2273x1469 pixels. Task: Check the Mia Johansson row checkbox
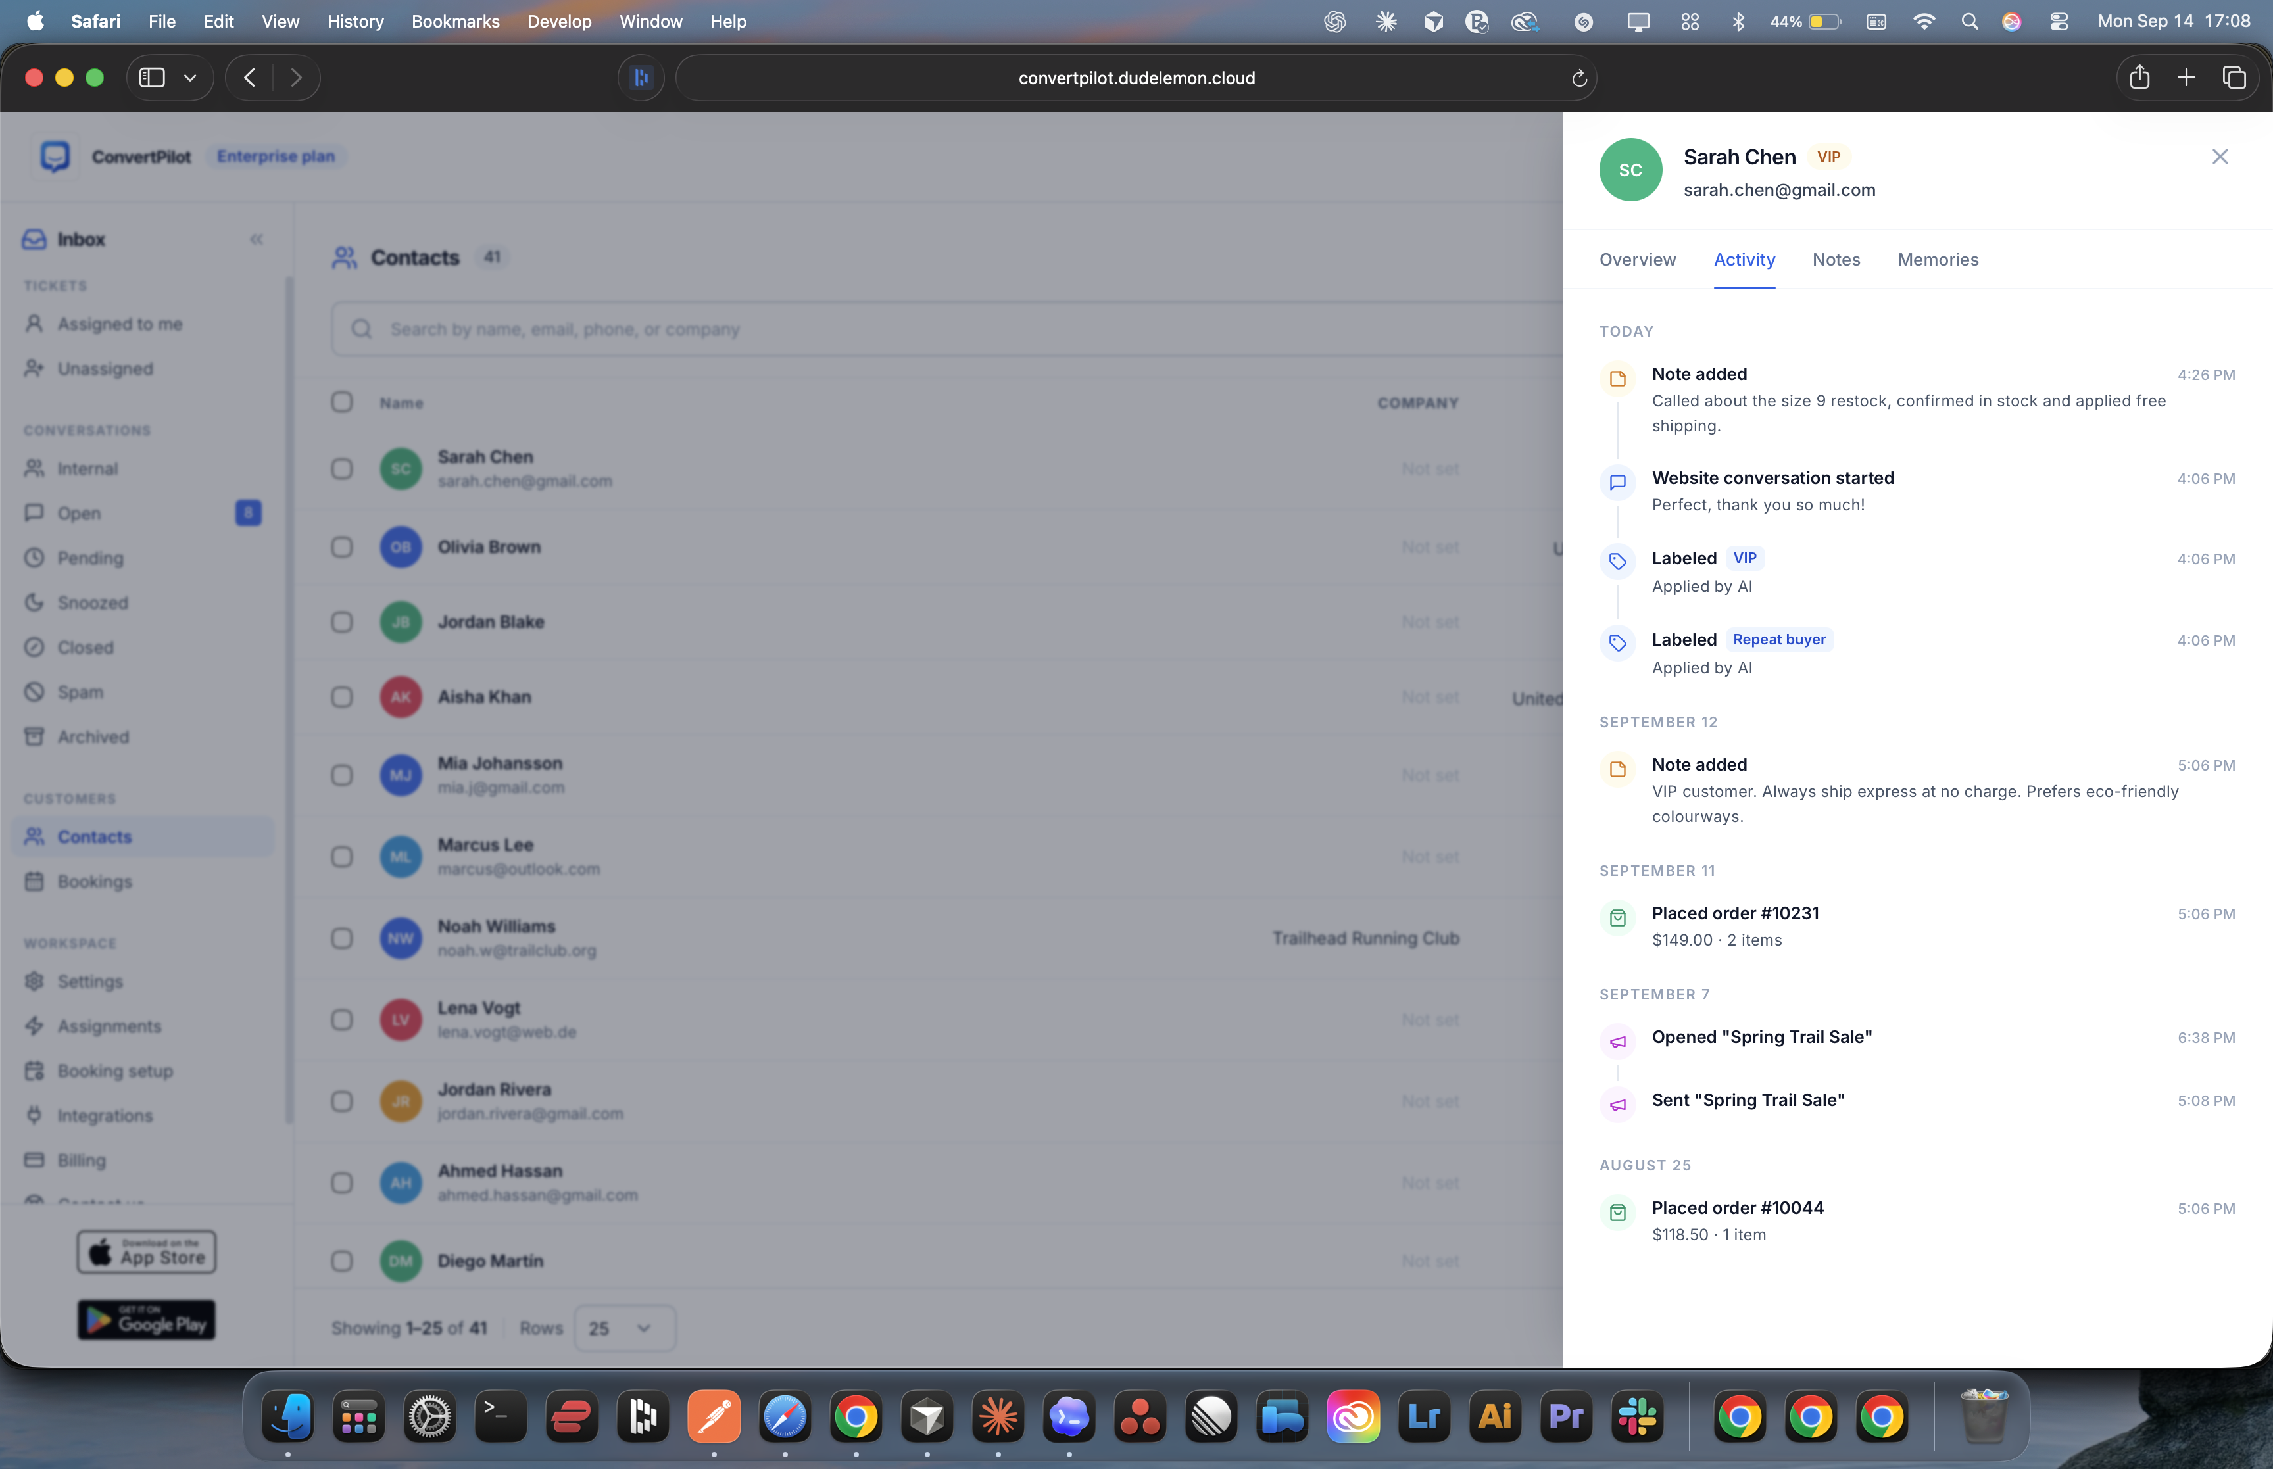(341, 775)
